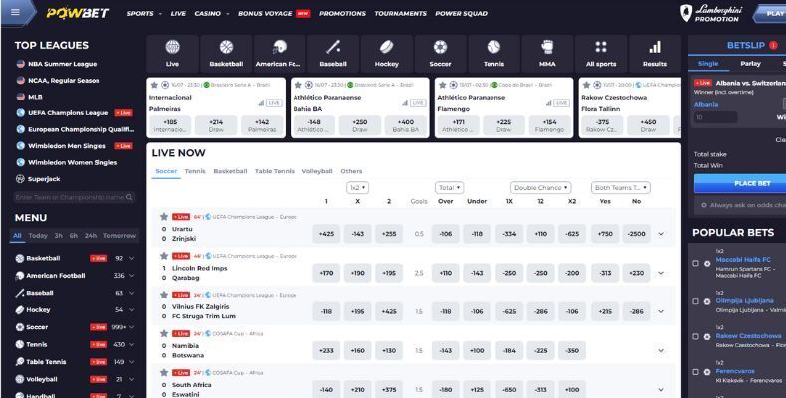Open the Casino top menu
This screenshot has width=786, height=398.
[x=208, y=14]
